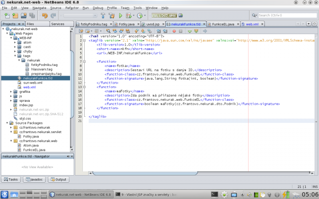Run the main project with green arrow
Image resolution: width=319 pixels, height=199 pixels.
(121, 15)
